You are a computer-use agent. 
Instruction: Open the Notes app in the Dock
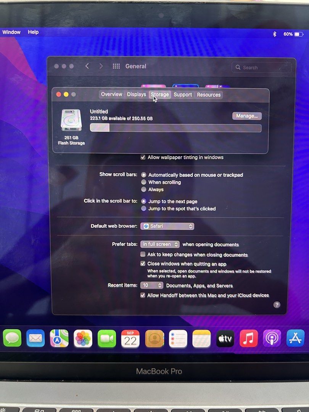[201, 338]
